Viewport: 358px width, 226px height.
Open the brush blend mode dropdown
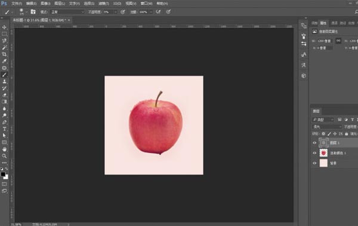(67, 12)
